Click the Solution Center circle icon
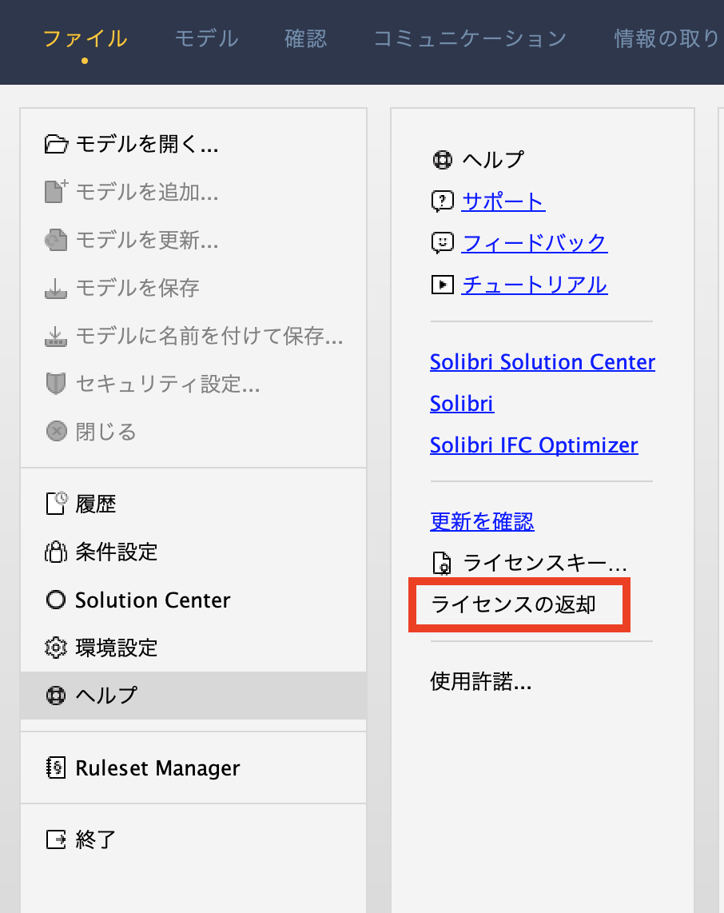This screenshot has width=724, height=913. 56,600
